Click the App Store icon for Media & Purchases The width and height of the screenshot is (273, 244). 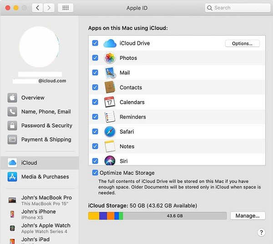(x=12, y=177)
